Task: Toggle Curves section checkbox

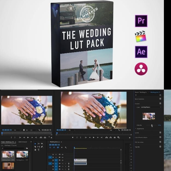Action: (160, 133)
